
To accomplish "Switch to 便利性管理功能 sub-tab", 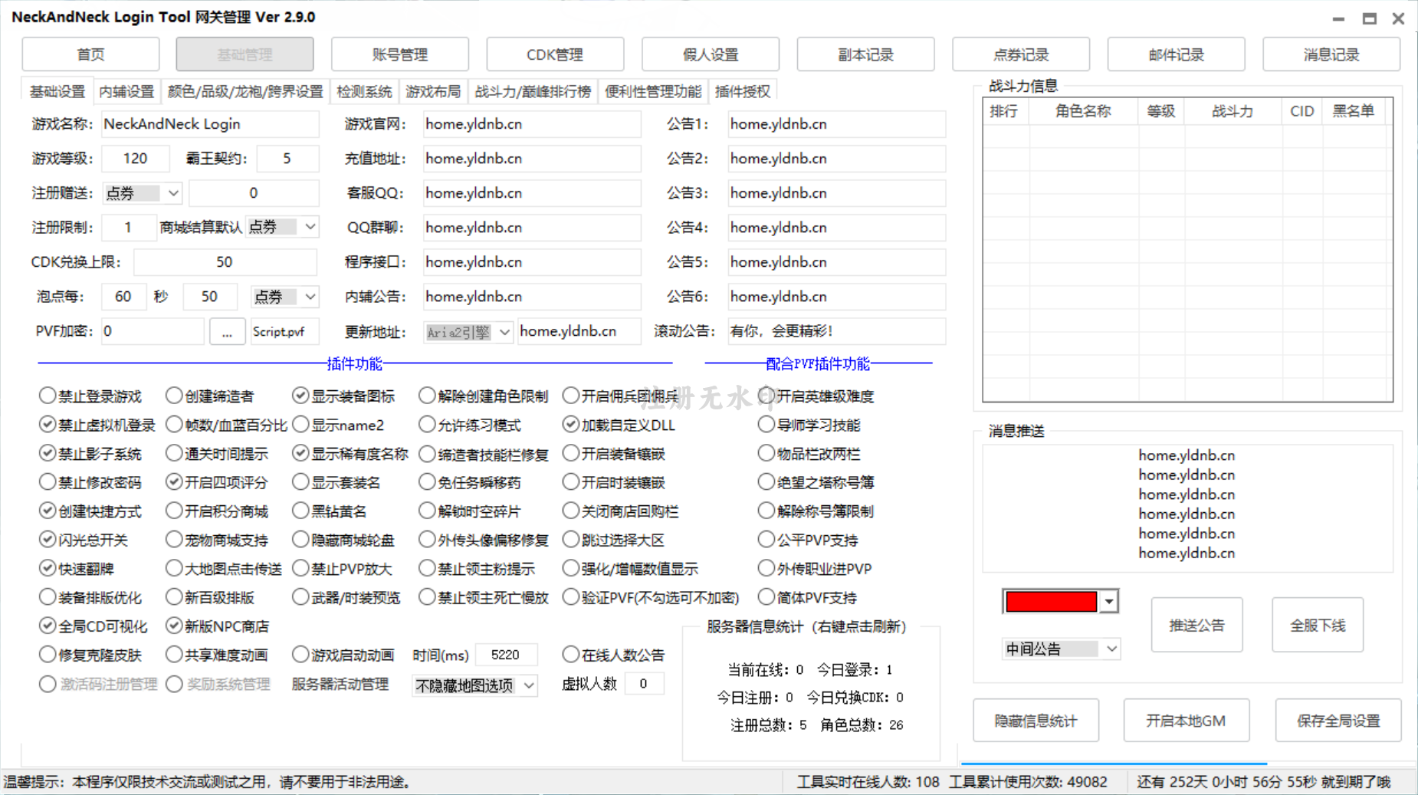I will coord(653,91).
